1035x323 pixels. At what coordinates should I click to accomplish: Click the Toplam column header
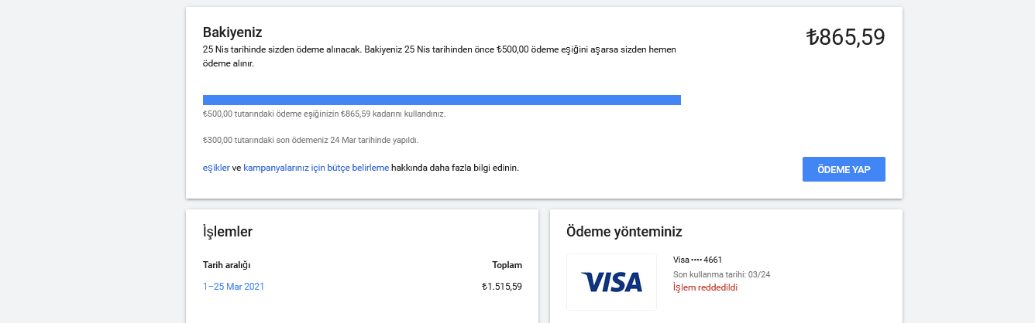coord(507,265)
